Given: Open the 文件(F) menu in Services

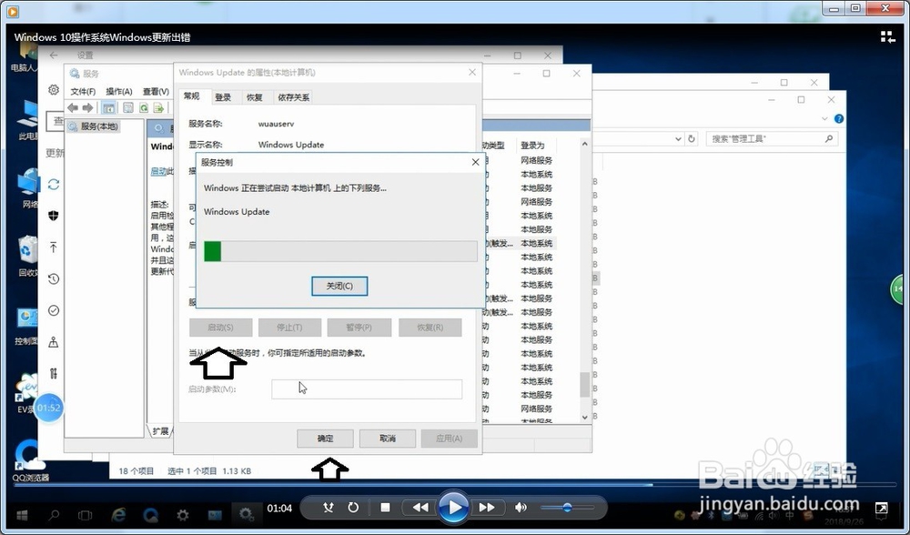Looking at the screenshot, I should click(83, 92).
